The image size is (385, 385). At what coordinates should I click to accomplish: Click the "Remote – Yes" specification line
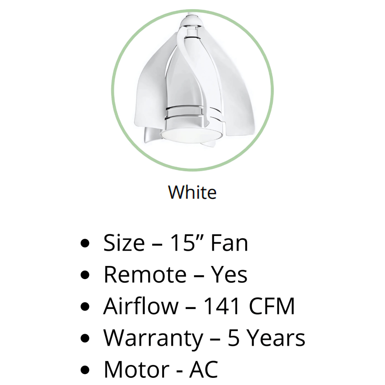point(175,274)
